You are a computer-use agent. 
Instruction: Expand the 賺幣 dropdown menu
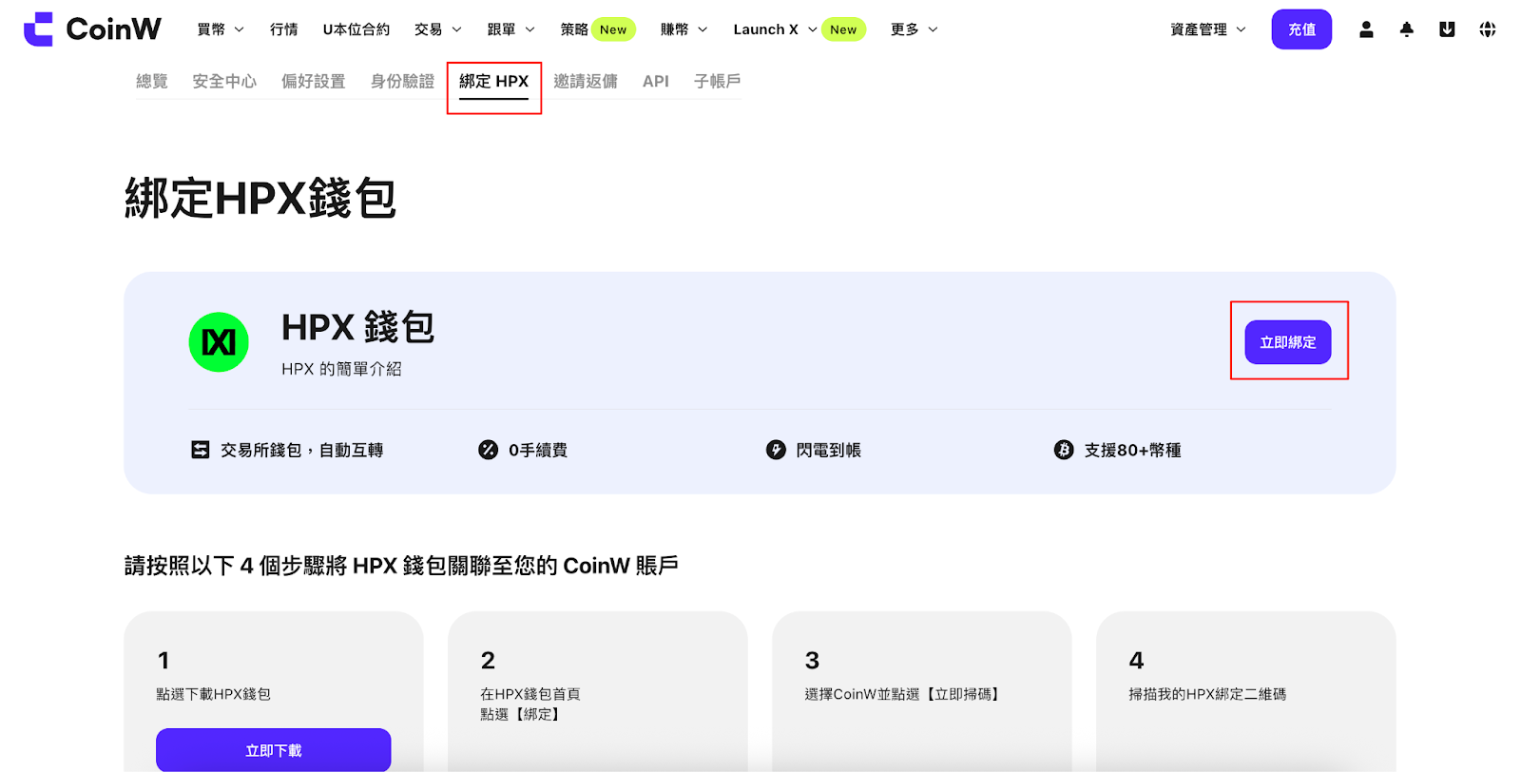pos(684,29)
